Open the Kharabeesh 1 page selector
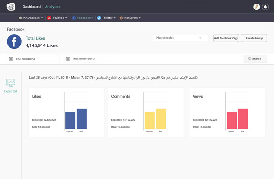274x179 pixels. point(181,38)
